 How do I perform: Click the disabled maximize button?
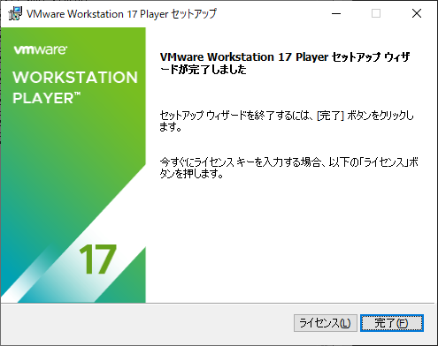376,13
